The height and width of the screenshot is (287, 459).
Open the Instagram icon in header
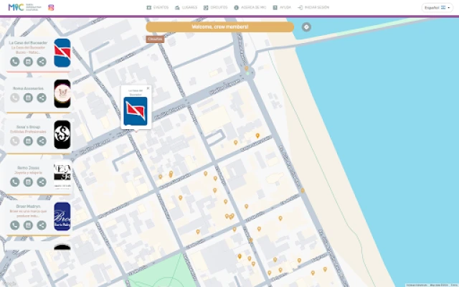click(x=51, y=8)
